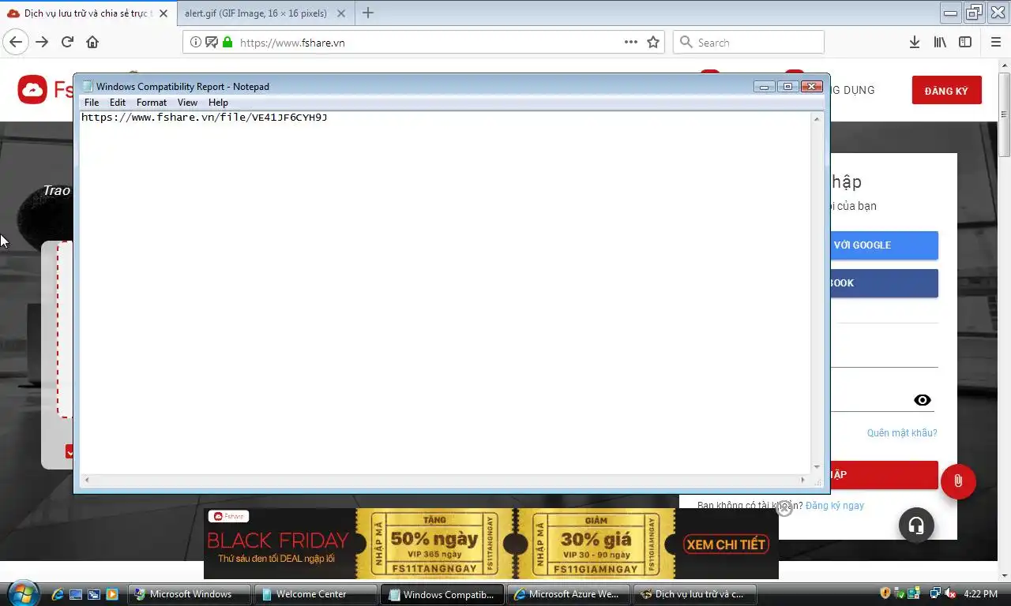Show site information icon in address bar
The height and width of the screenshot is (606, 1011).
tap(196, 43)
